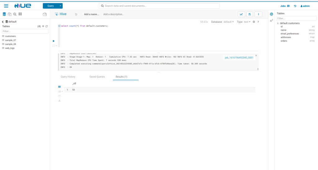Click the search data and saved documents field
The height and width of the screenshot is (170, 318).
[159, 6]
